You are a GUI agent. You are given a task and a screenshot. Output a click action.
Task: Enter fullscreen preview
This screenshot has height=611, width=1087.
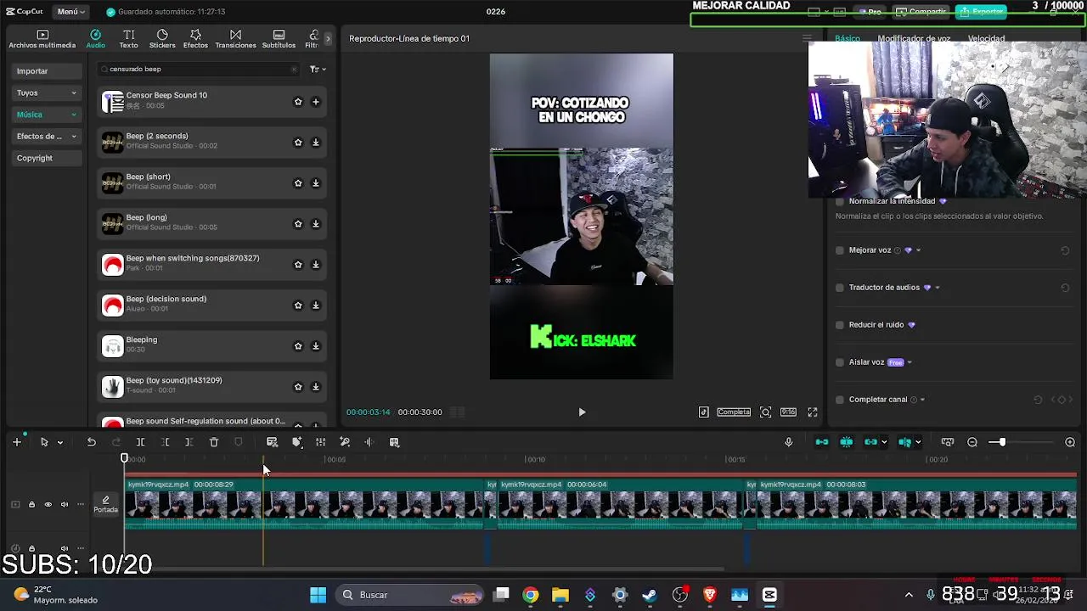(813, 412)
